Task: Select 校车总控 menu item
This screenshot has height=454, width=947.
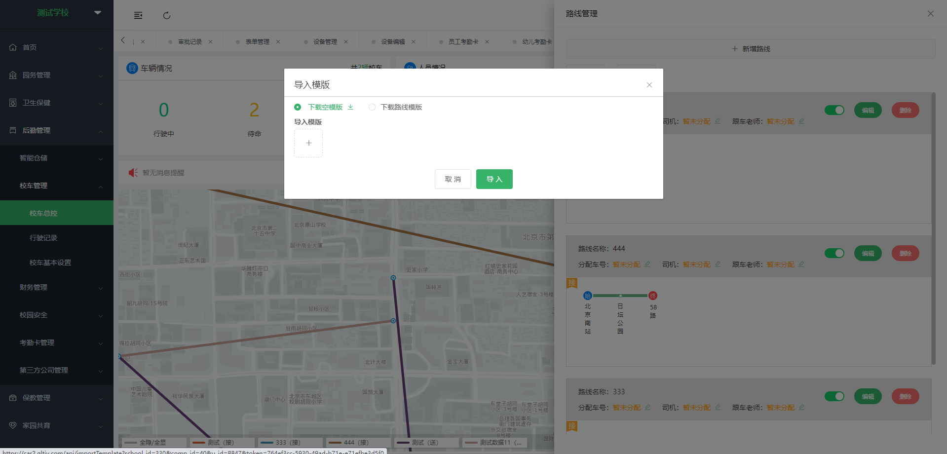Action: pos(57,213)
